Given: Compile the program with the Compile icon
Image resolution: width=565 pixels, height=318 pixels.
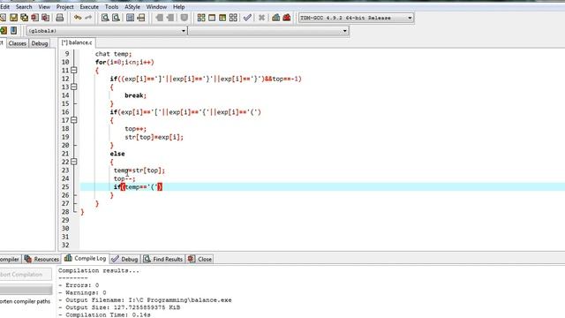Looking at the screenshot, I should [201, 18].
